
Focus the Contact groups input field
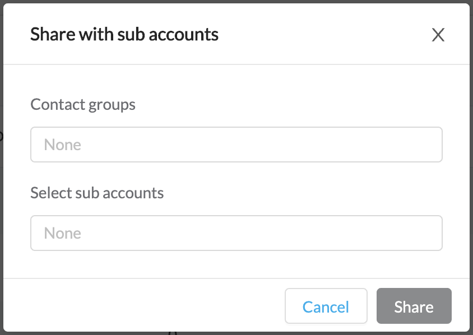236,145
